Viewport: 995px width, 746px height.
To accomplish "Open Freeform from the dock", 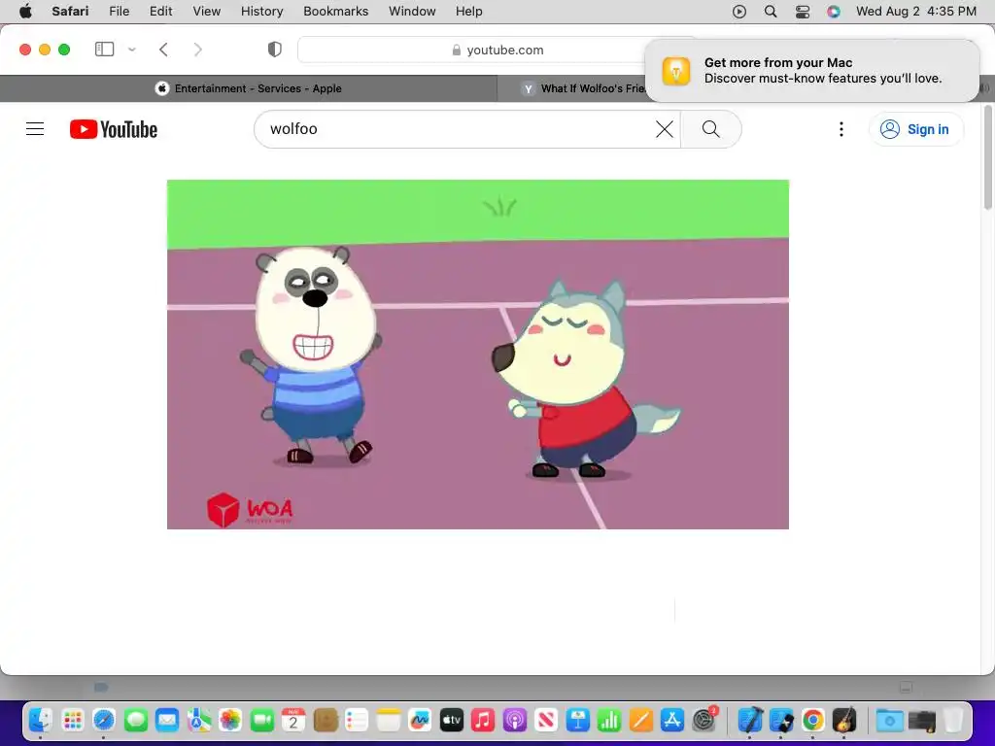I will tap(420, 720).
